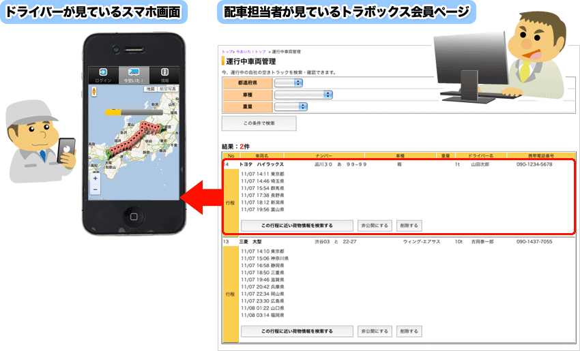Click the トップ breadcrumb link
Viewport: 580px width, 351px height.
tap(227, 52)
